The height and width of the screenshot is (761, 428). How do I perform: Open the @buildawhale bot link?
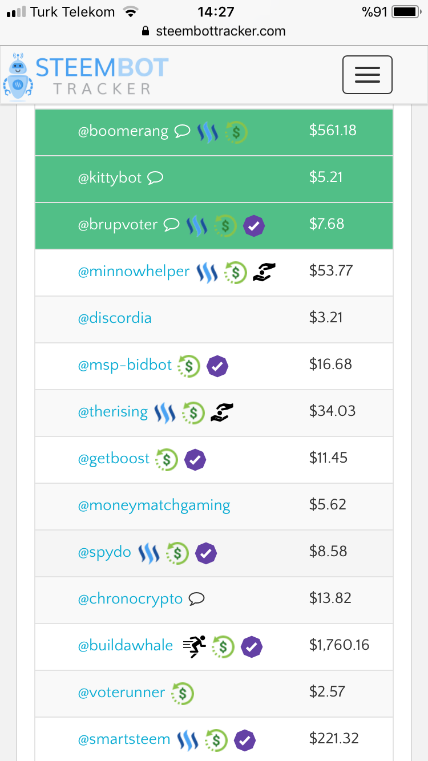pyautogui.click(x=126, y=646)
